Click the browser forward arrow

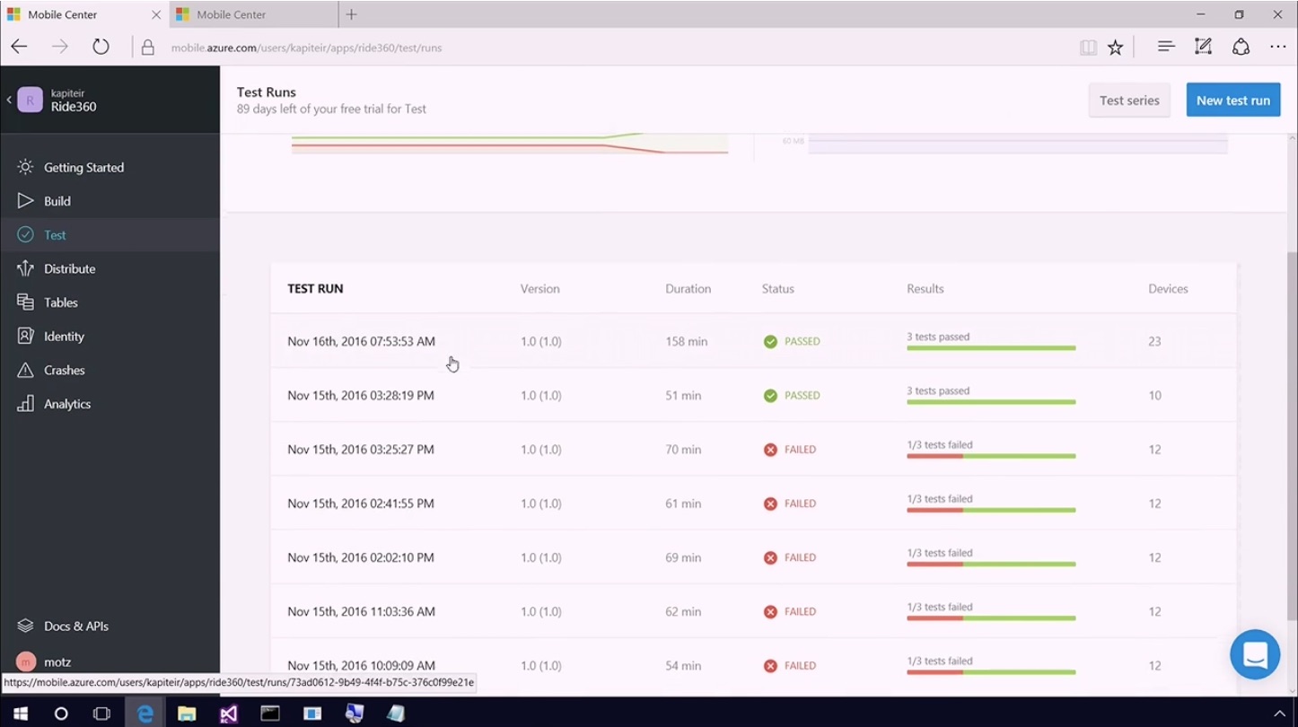[x=60, y=47]
